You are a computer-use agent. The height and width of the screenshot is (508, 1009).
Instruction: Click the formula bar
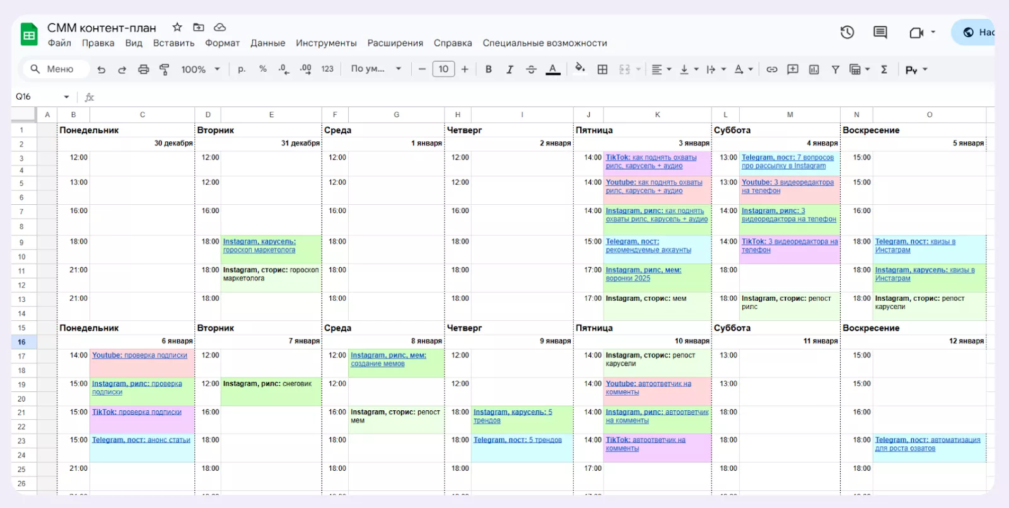[542, 97]
